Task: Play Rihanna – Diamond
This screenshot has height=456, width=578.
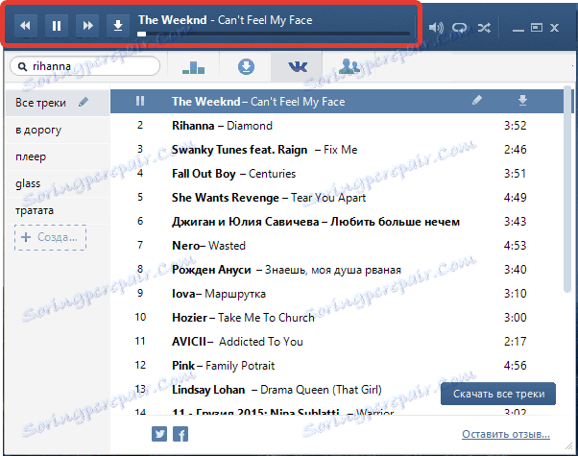Action: coord(337,126)
